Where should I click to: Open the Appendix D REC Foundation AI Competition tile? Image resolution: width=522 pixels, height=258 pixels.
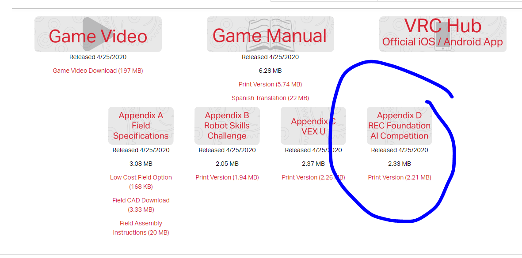400,126
